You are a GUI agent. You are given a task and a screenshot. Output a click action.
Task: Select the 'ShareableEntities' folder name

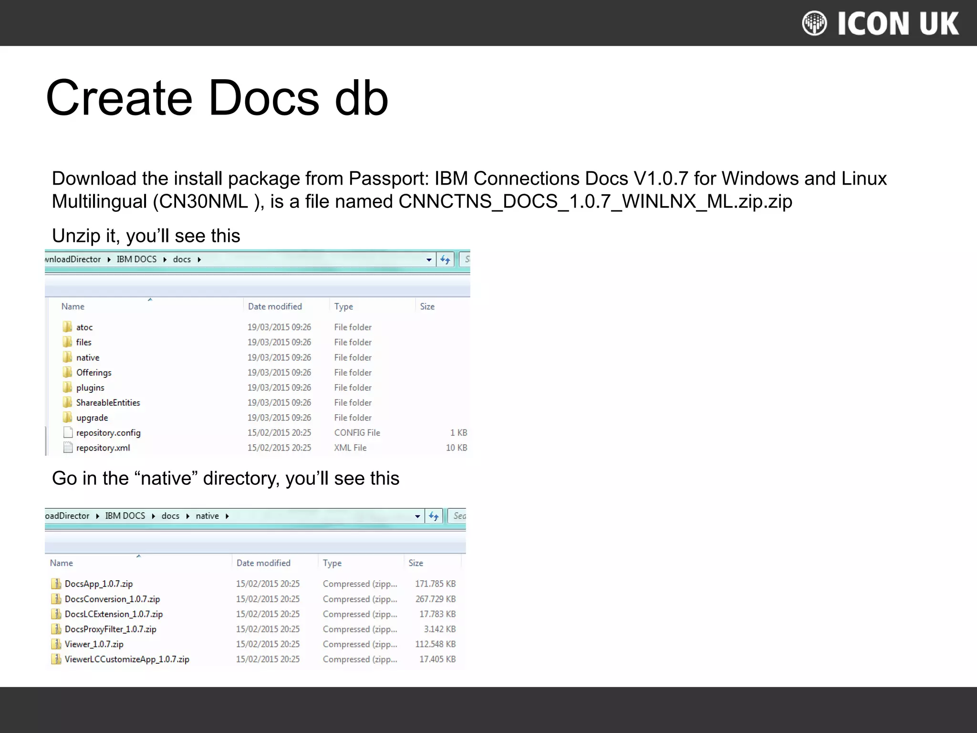[108, 403]
